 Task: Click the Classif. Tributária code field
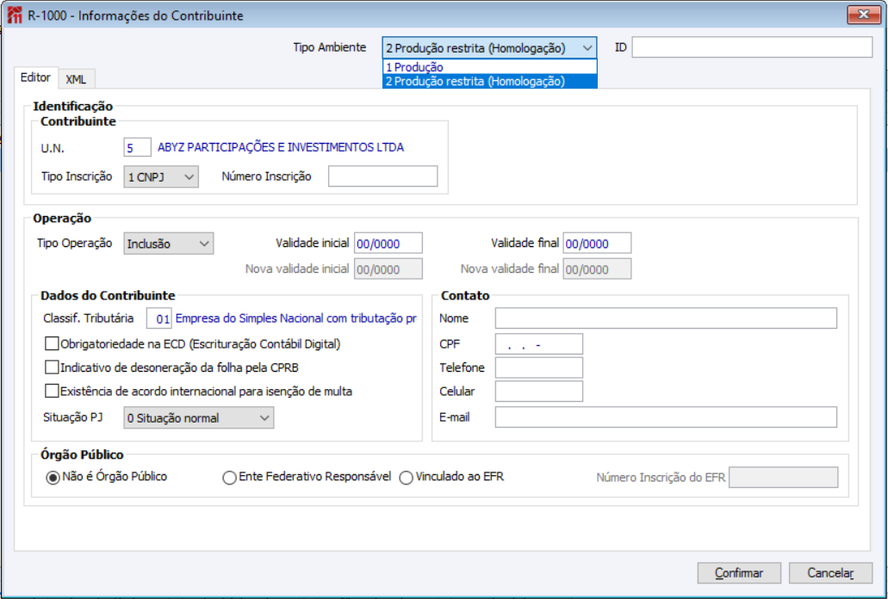pos(159,318)
